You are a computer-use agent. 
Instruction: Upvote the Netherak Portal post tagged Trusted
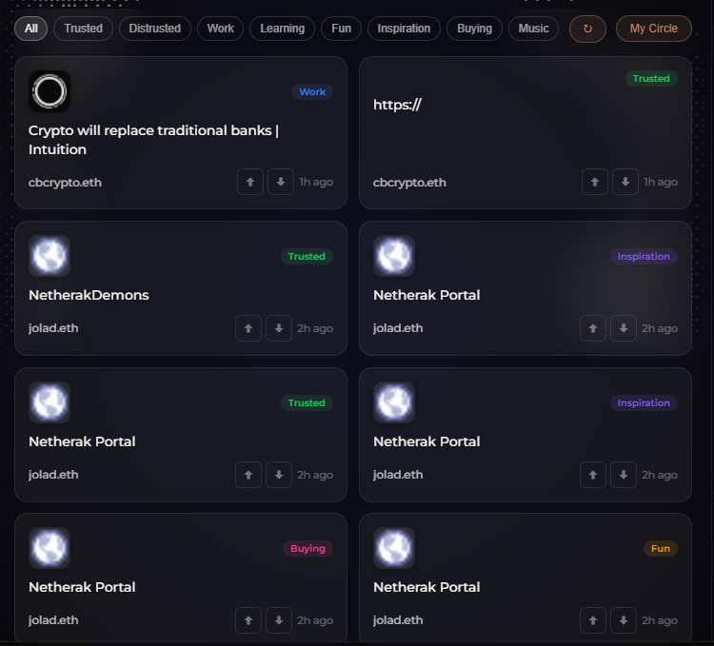248,475
